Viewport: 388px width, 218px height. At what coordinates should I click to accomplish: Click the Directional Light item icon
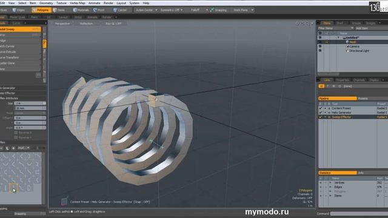(x=347, y=51)
